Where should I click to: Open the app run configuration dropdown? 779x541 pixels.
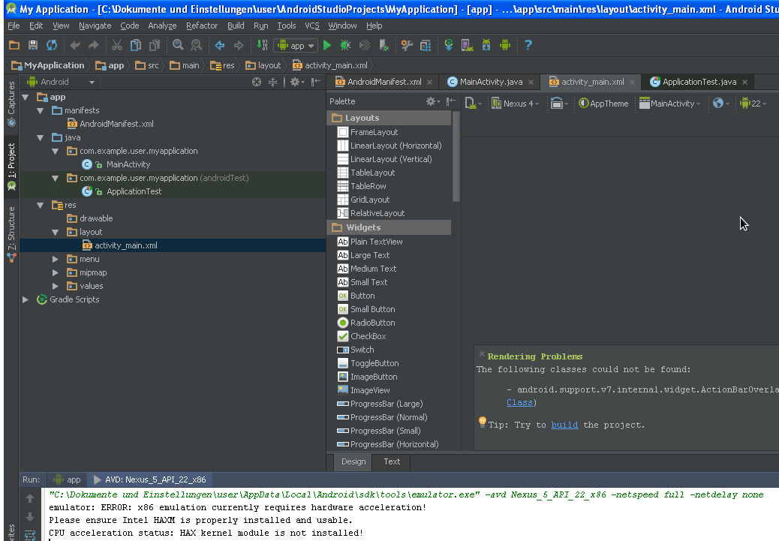click(x=296, y=46)
